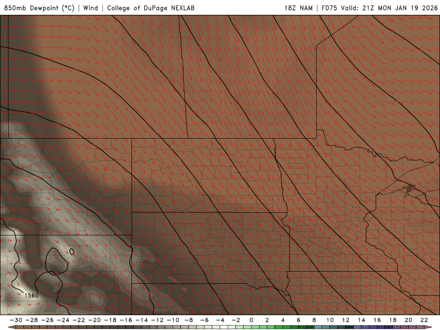Image resolution: width=440 pixels, height=330 pixels.
Task: Click the 'F075 Valid: 21Z MON JAN 19 2026' text
Action: tap(380, 8)
